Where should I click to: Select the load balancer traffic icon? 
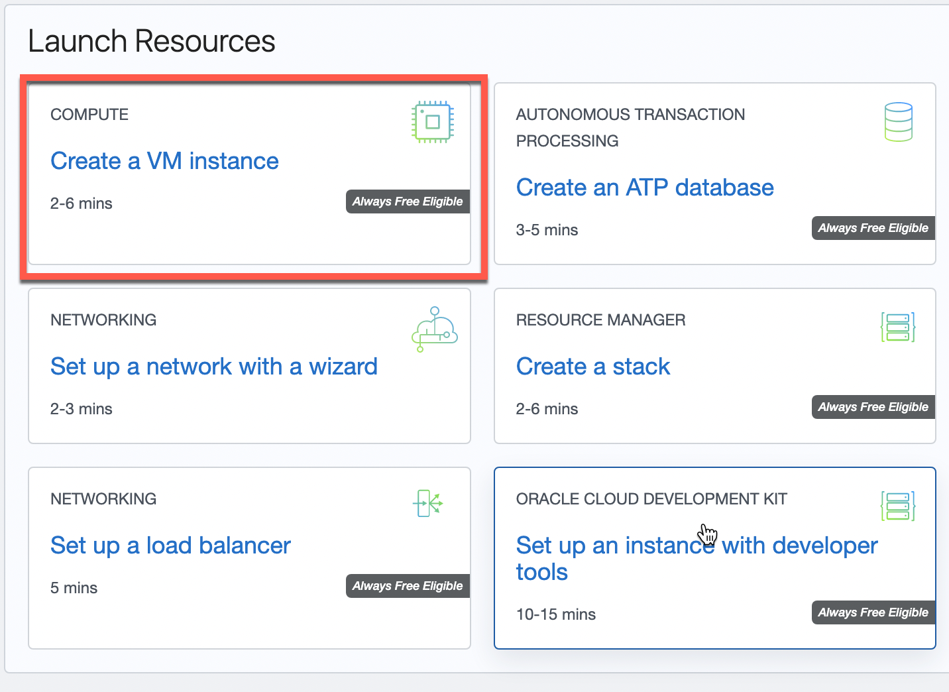pos(428,504)
